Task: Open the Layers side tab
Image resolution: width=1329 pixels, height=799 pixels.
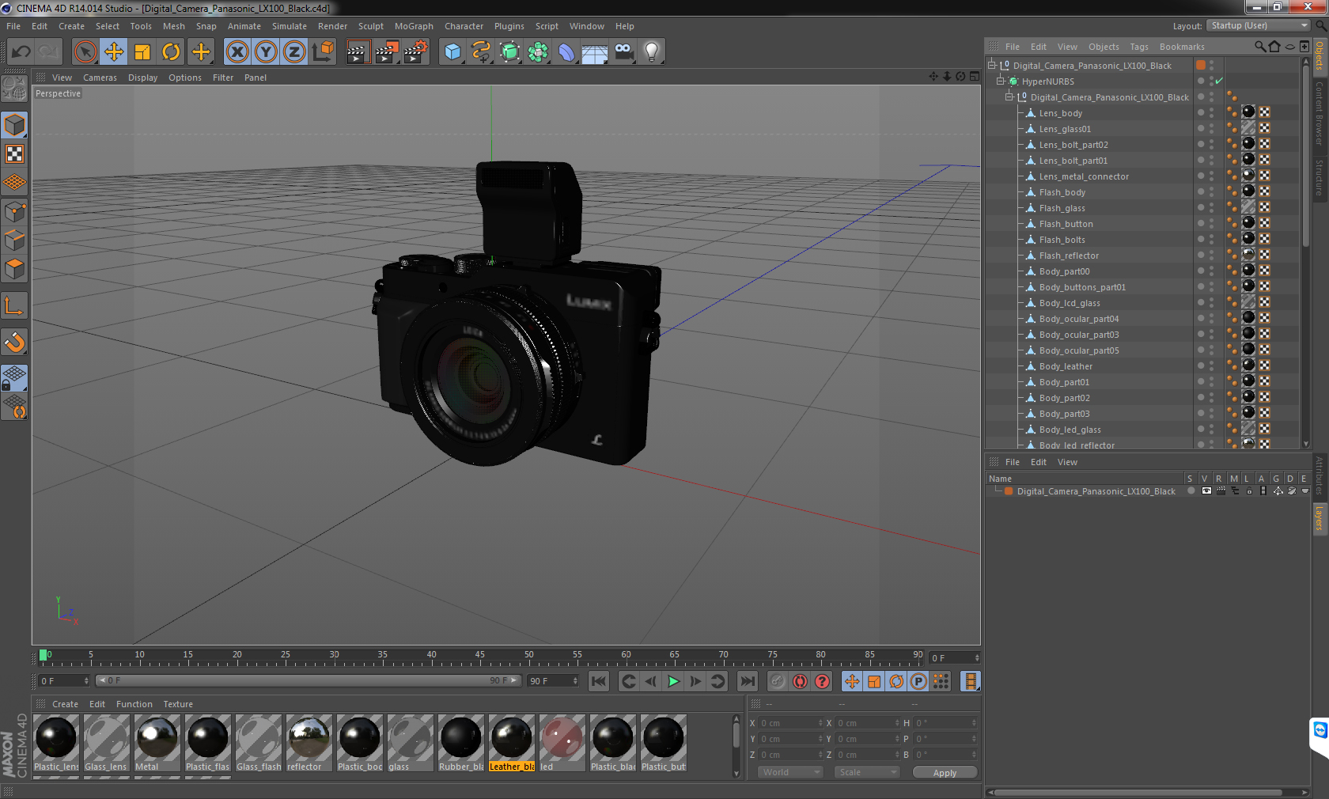Action: pos(1320,520)
